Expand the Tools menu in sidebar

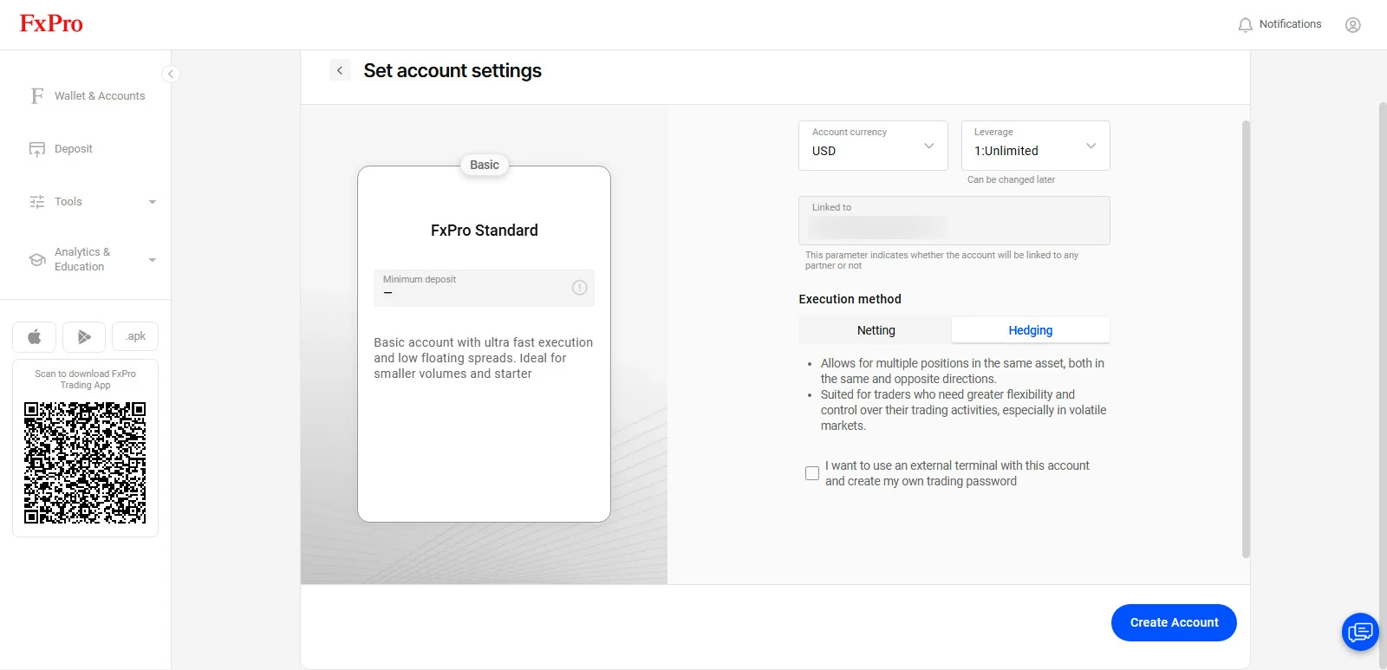tap(92, 202)
